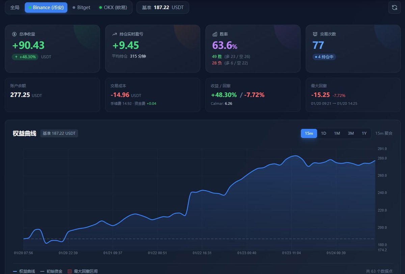Click the 63.6% win rate value

tap(225, 45)
